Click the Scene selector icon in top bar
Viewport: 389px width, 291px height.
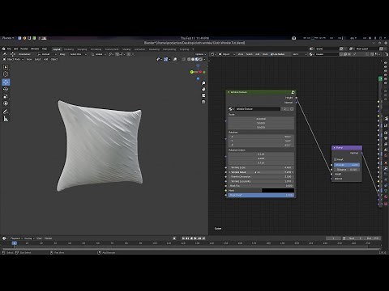[x=312, y=48]
